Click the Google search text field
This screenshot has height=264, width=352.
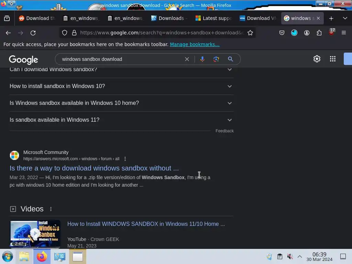(x=121, y=59)
